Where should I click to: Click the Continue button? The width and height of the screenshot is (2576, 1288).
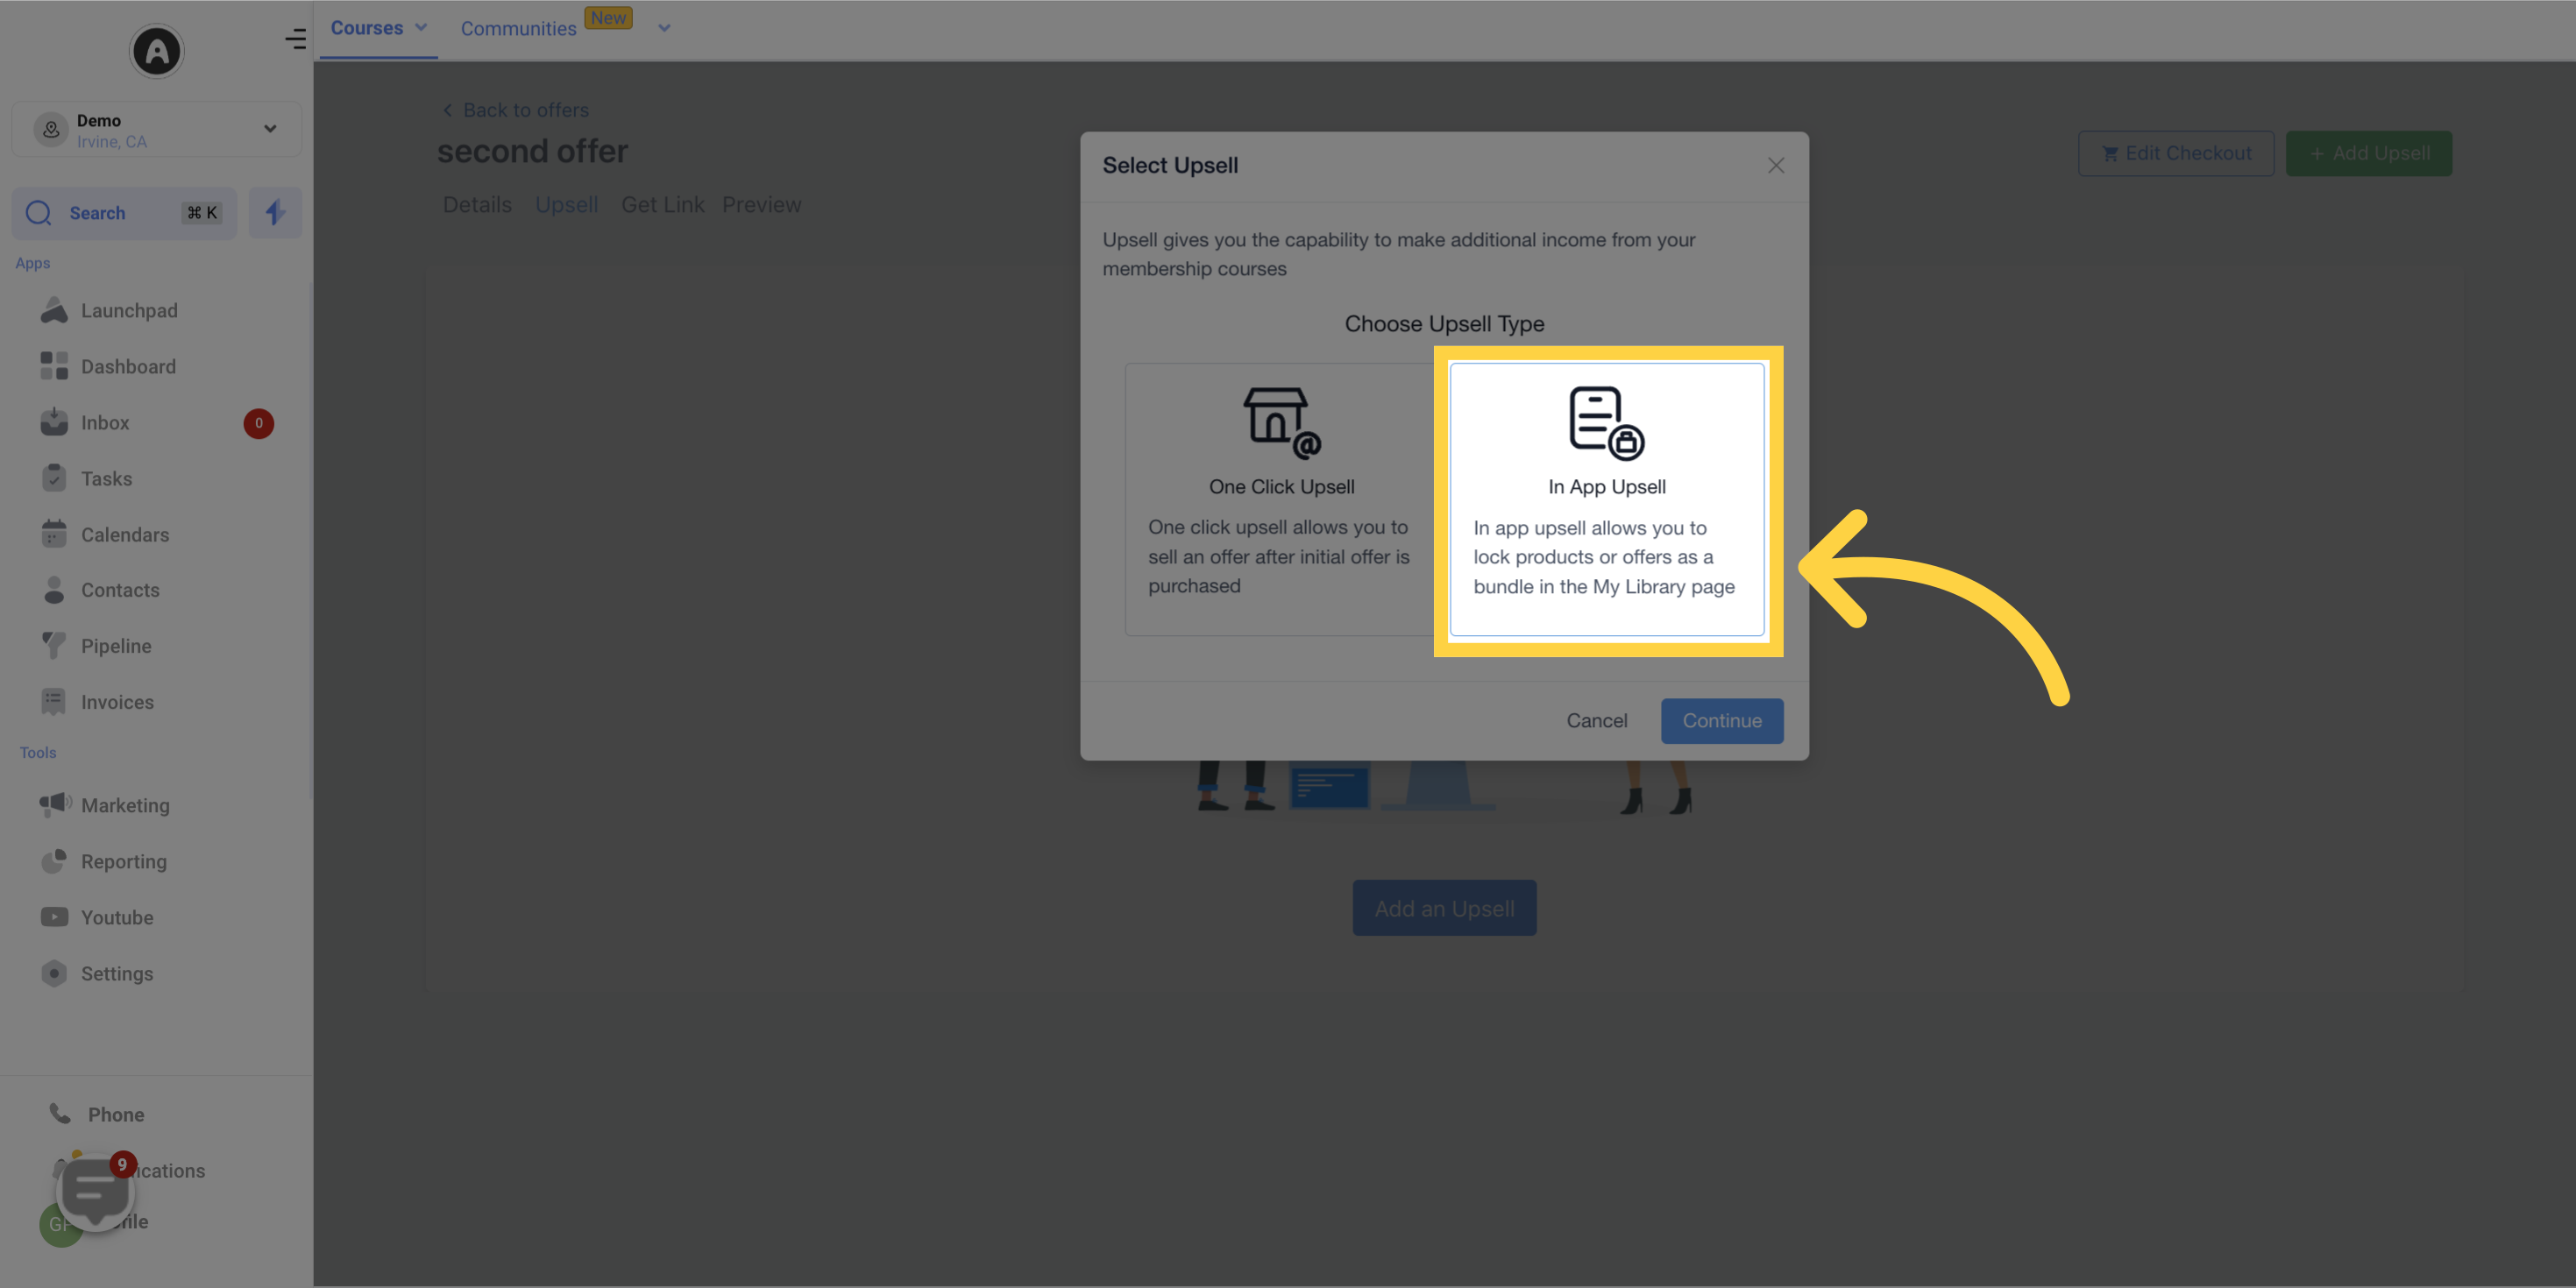coord(1721,719)
